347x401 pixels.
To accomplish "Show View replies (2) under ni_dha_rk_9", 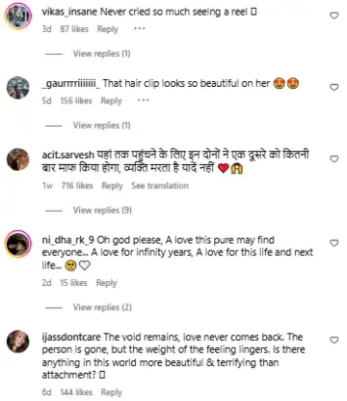I will point(102,307).
